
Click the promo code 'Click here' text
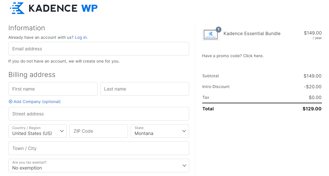pyautogui.click(x=253, y=56)
